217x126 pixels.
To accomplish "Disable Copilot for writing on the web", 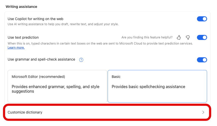I will 202,19.
